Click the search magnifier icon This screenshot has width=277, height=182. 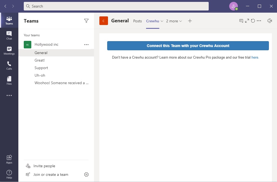28,6
